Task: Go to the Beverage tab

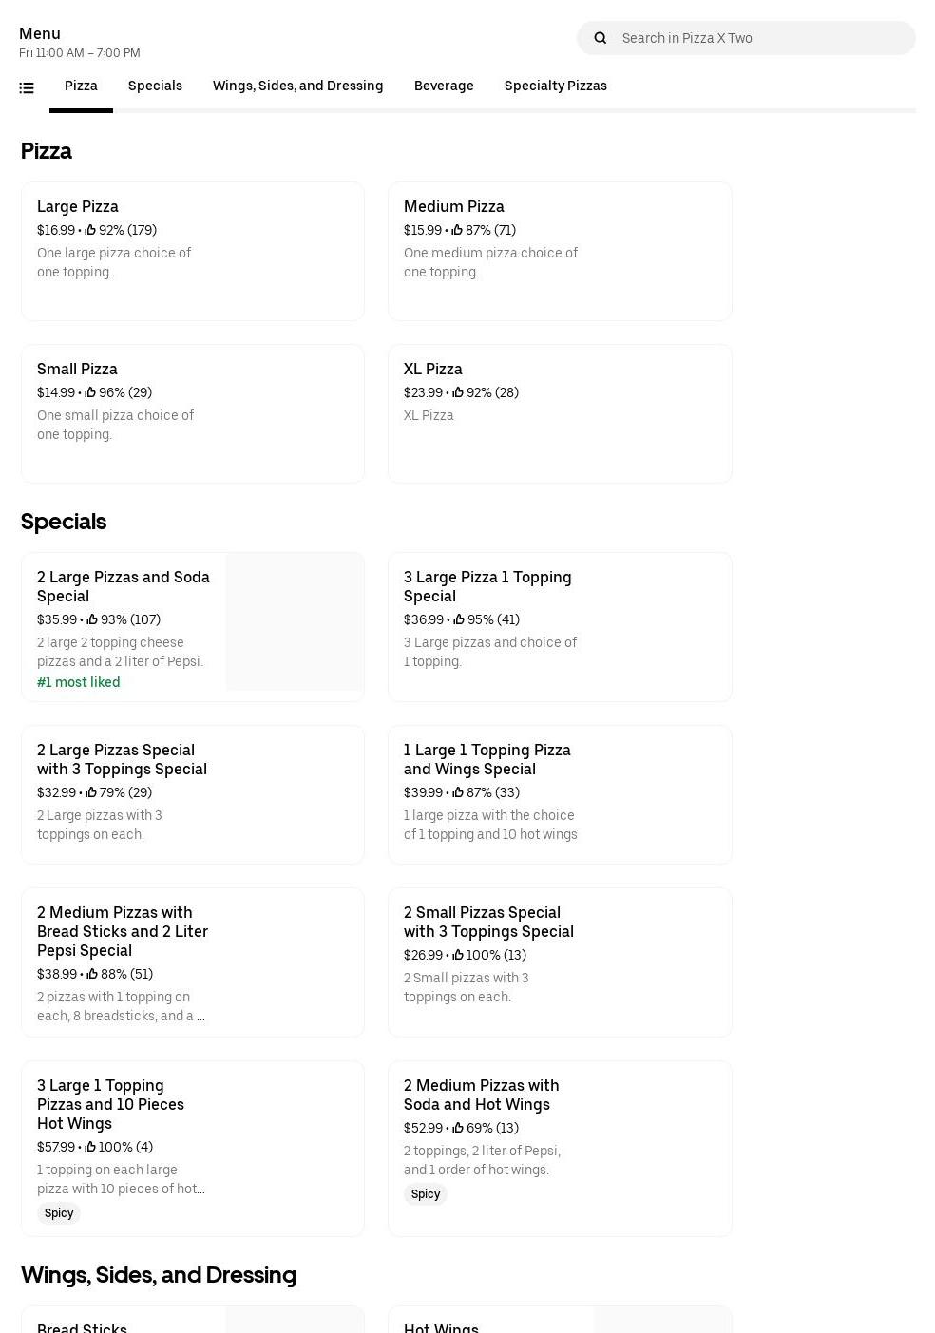Action: pyautogui.click(x=444, y=86)
